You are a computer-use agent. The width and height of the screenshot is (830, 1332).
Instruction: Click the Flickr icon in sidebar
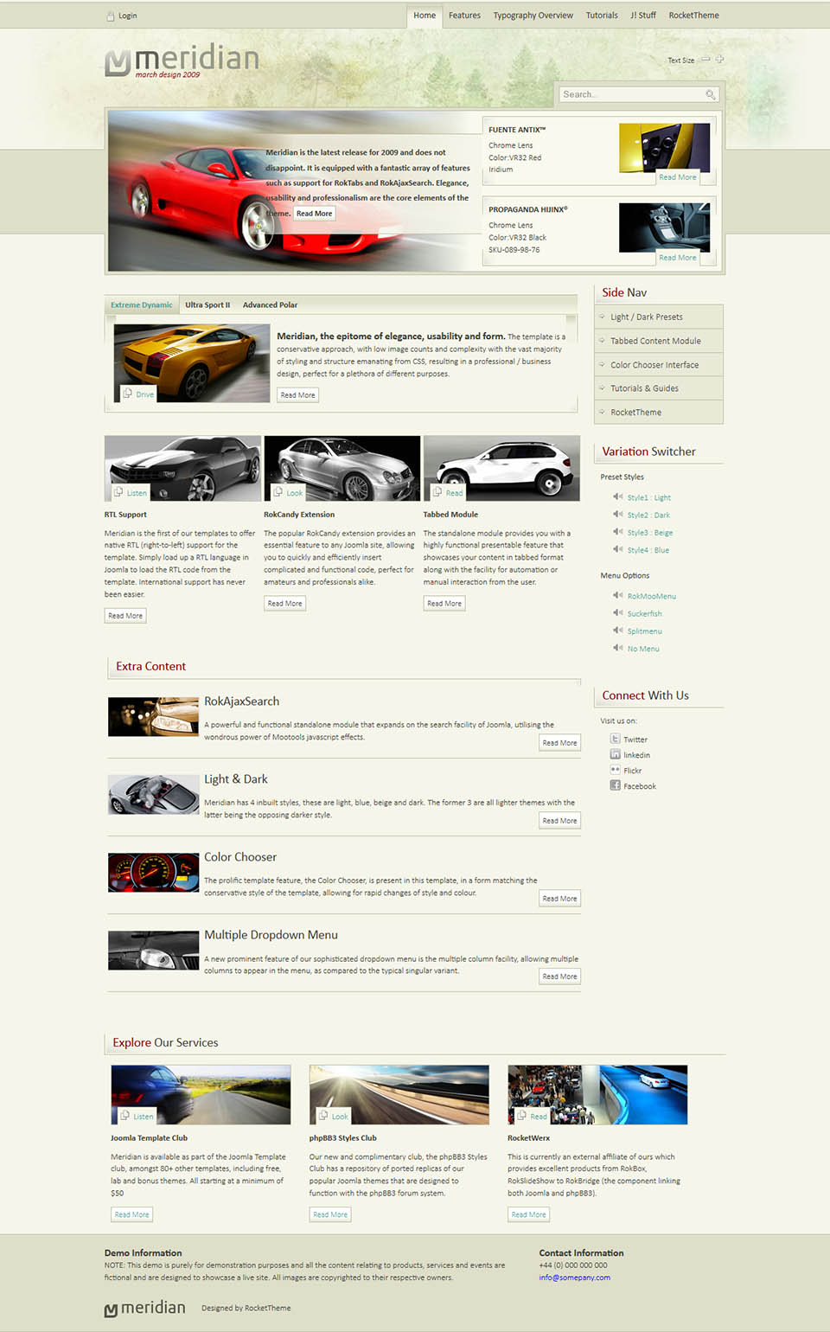[616, 770]
